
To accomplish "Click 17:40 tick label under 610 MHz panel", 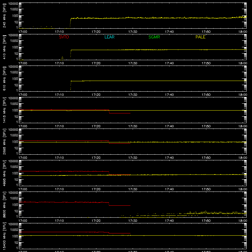I will pos(169,95).
